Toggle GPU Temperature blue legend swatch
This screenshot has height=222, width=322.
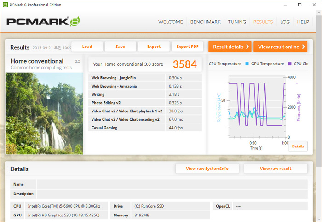click(x=247, y=64)
